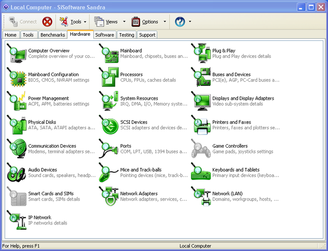Click 'Video sub-system details' description

238,104
